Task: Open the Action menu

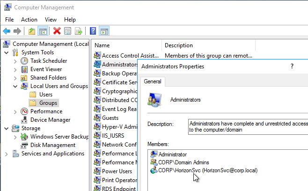Action: (29, 20)
